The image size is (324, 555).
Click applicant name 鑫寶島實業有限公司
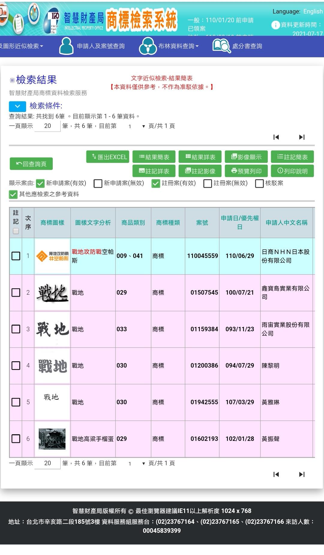coord(286,293)
